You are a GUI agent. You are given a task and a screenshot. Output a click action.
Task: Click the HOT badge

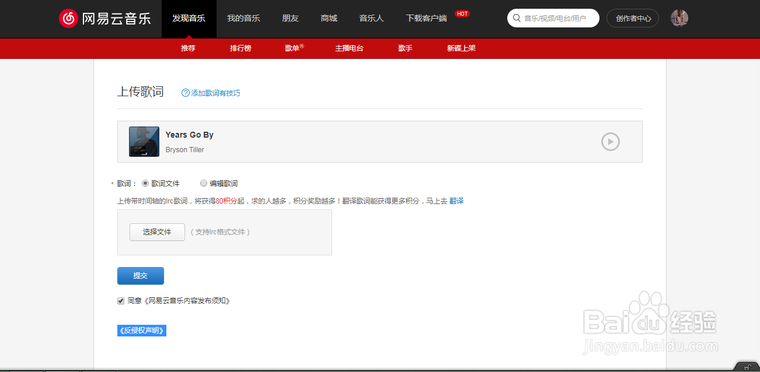point(462,13)
